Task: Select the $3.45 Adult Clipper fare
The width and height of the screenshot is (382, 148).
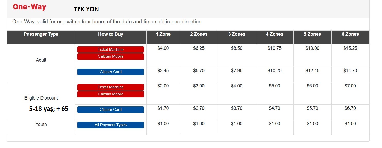Action: (163, 71)
